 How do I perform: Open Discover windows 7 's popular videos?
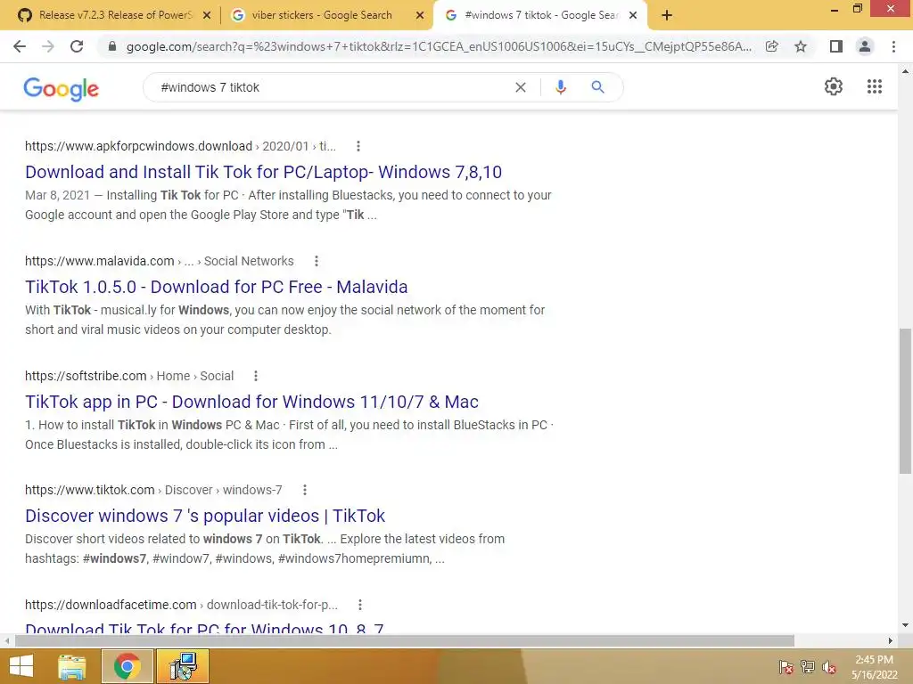click(x=205, y=516)
